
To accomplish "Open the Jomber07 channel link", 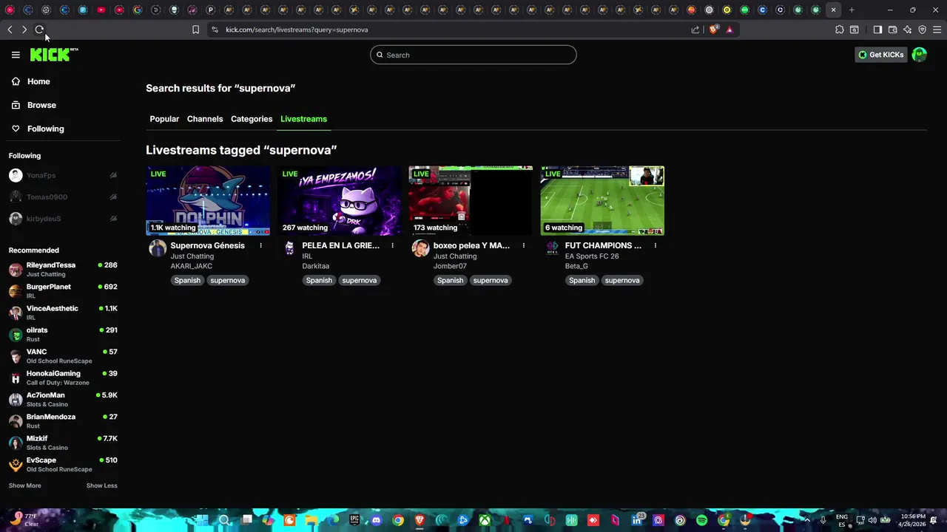I will pos(450,266).
